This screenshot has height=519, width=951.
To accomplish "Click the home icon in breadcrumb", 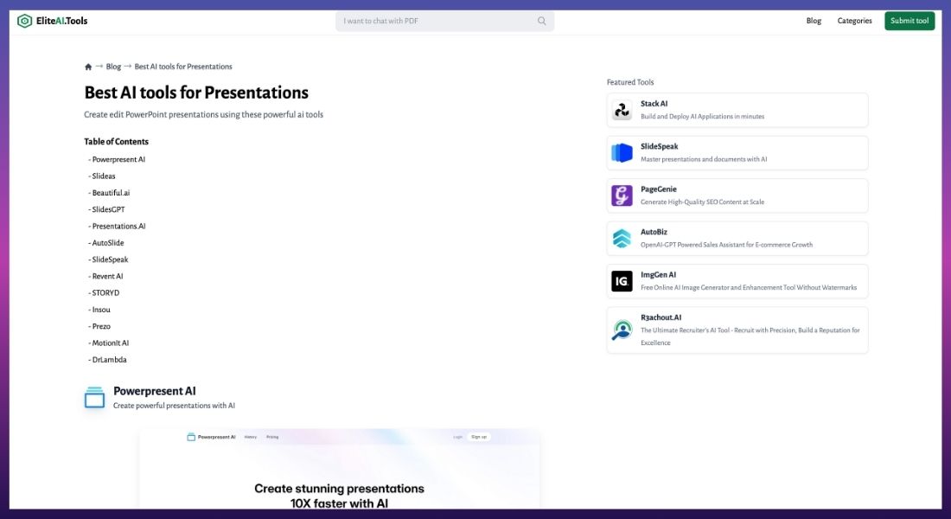I will pyautogui.click(x=88, y=67).
